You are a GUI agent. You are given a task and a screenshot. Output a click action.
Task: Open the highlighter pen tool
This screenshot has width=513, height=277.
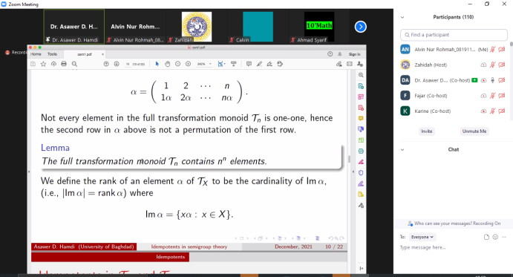click(259, 64)
